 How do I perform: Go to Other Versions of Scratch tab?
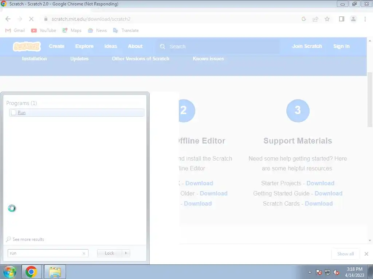click(x=141, y=58)
